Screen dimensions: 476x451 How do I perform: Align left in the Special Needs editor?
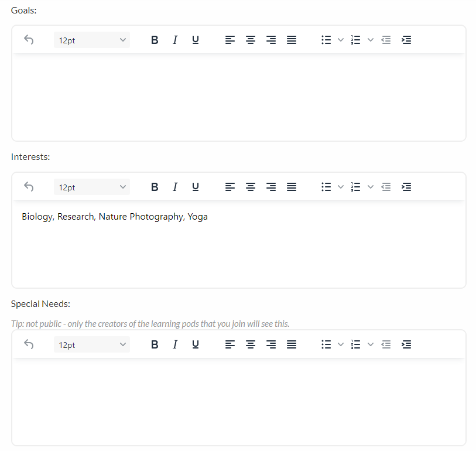(230, 344)
